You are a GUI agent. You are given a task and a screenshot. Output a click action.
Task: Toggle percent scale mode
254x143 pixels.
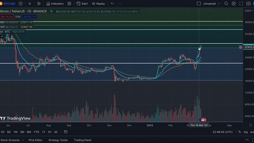[x=239, y=132]
